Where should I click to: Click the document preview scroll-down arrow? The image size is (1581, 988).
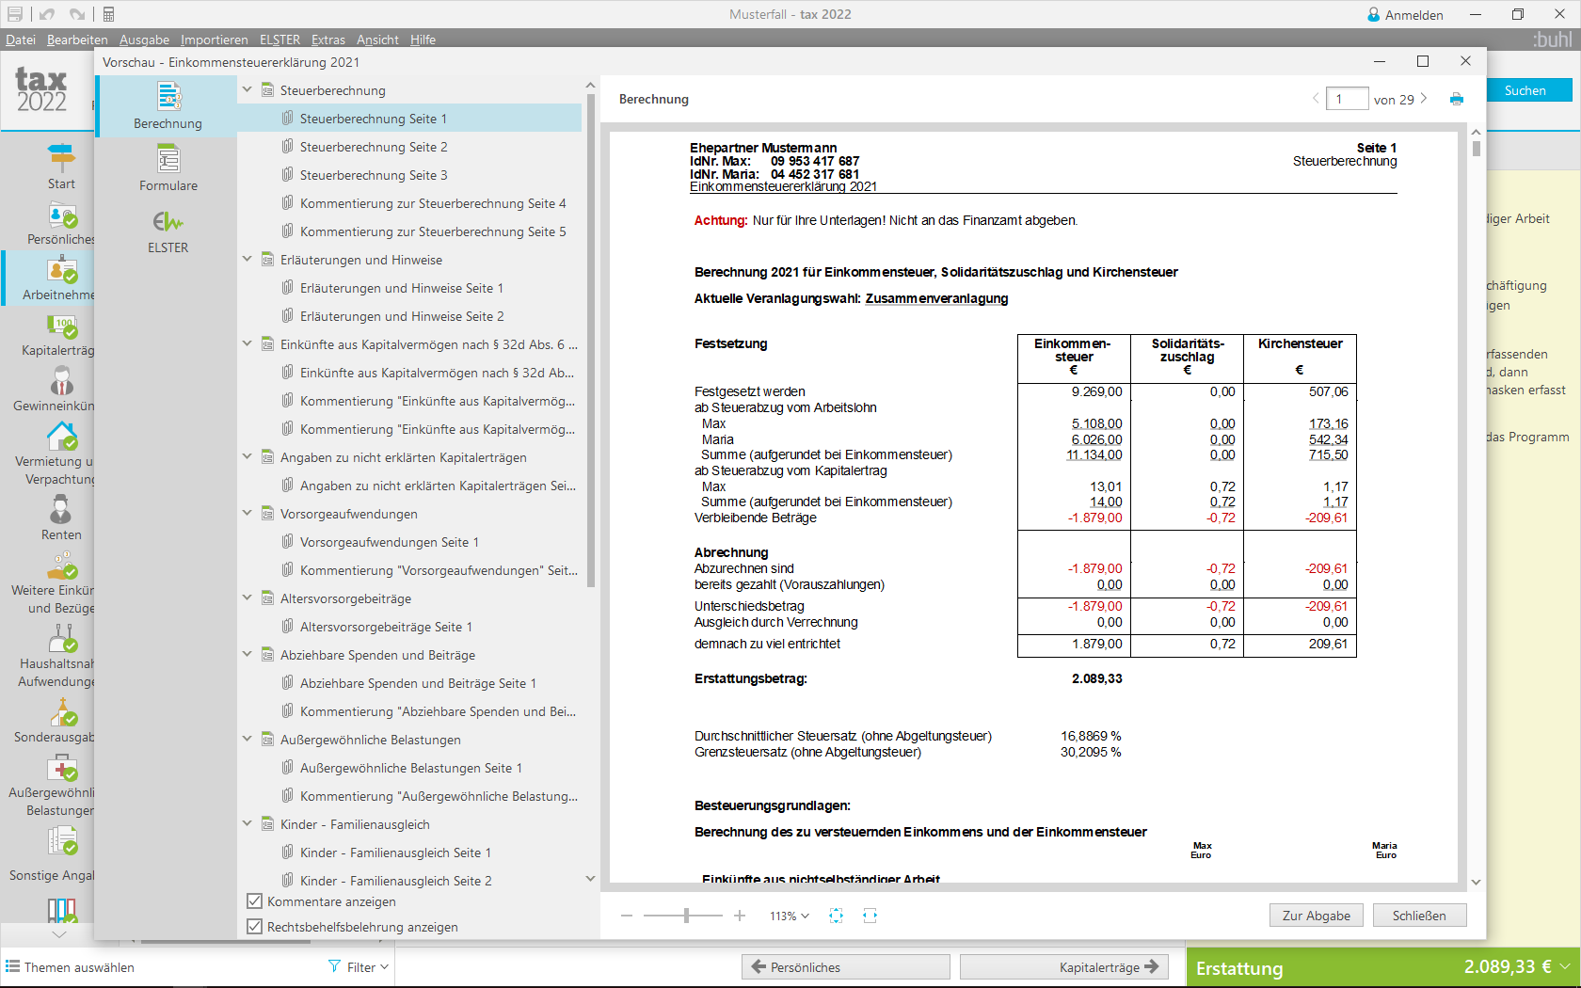[1476, 882]
